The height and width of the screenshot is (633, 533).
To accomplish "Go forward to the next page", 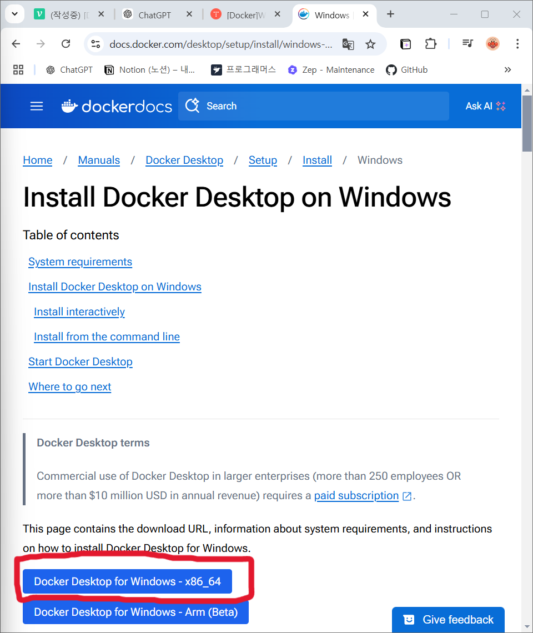I will point(41,44).
